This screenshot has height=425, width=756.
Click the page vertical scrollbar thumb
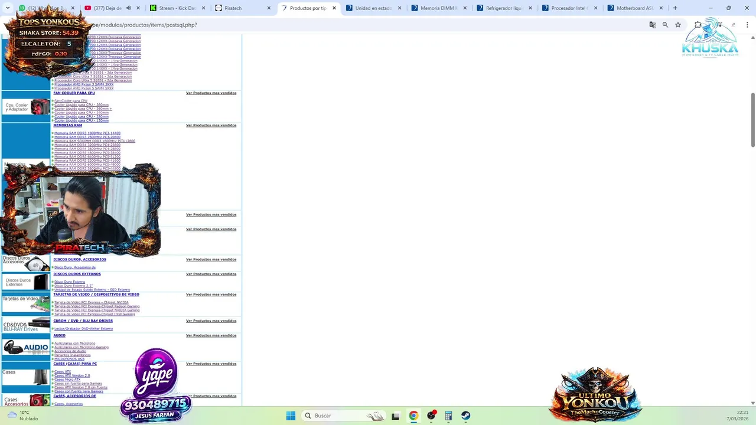coord(752,120)
